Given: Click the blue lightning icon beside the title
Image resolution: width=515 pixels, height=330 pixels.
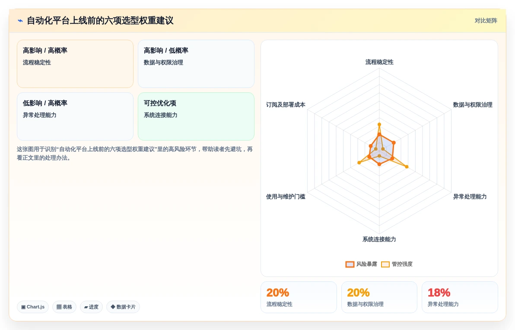Looking at the screenshot, I should point(20,21).
